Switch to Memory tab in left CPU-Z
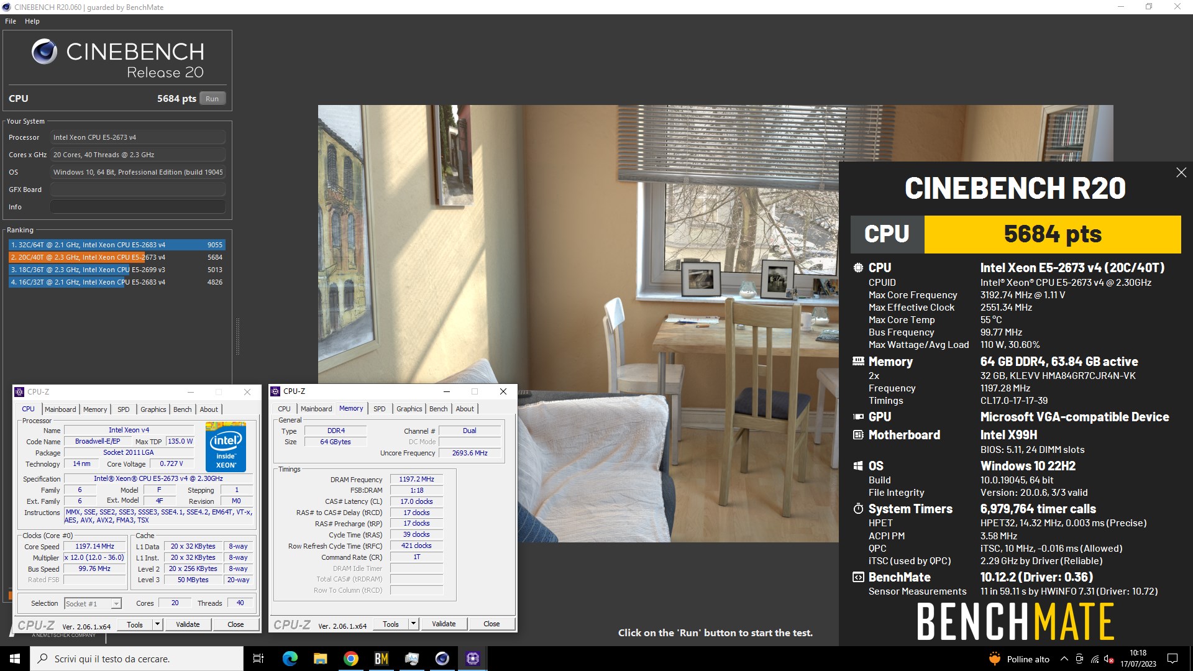 [x=95, y=409]
